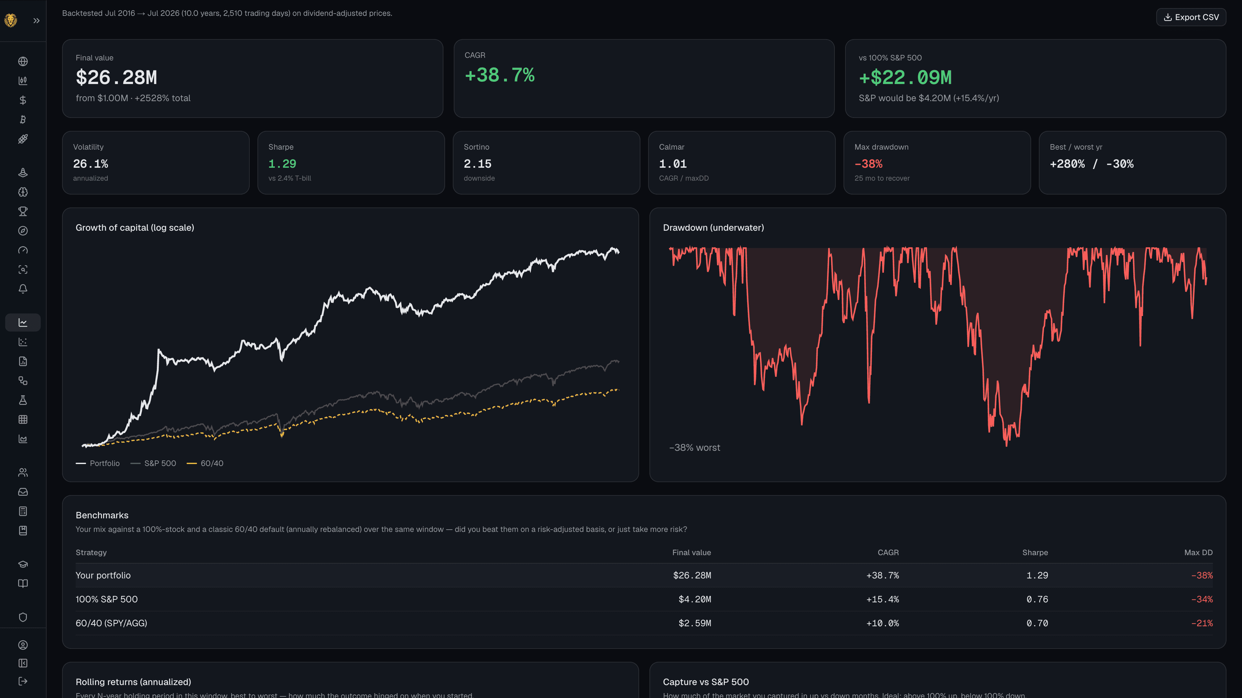Open the open book icon
Screen dimensions: 1242x698
click(x=23, y=584)
